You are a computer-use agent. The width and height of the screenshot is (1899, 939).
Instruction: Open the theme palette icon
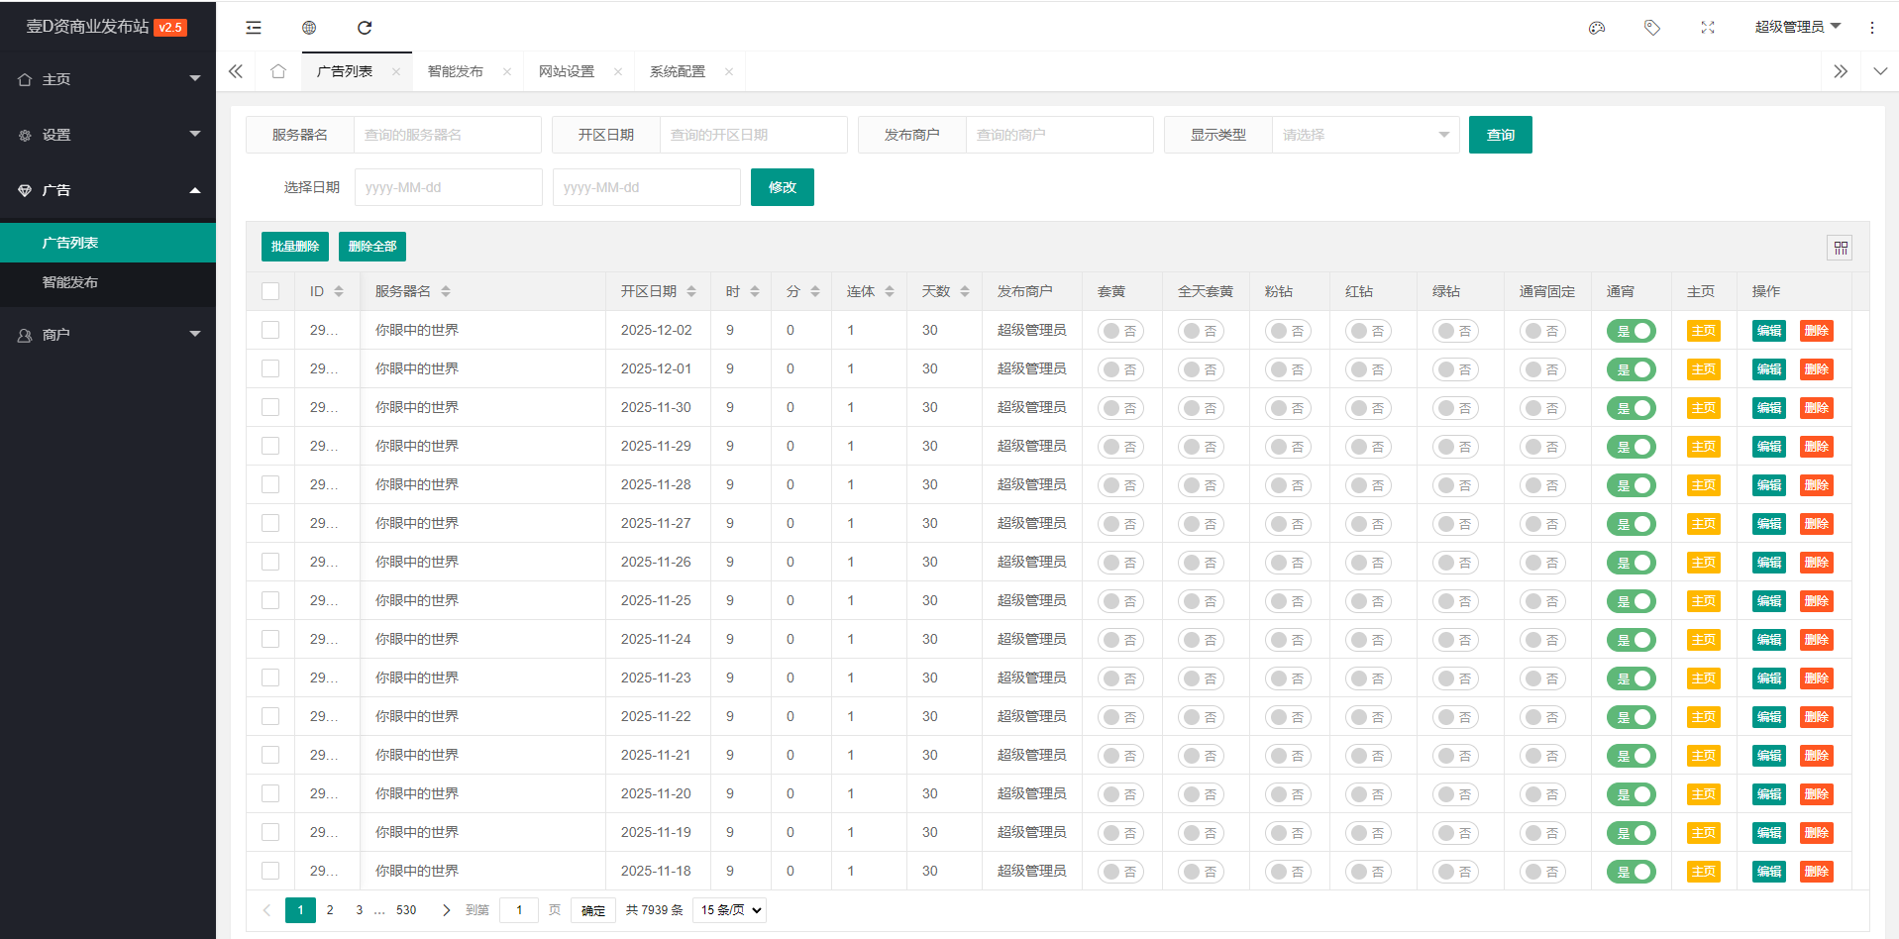(1596, 28)
